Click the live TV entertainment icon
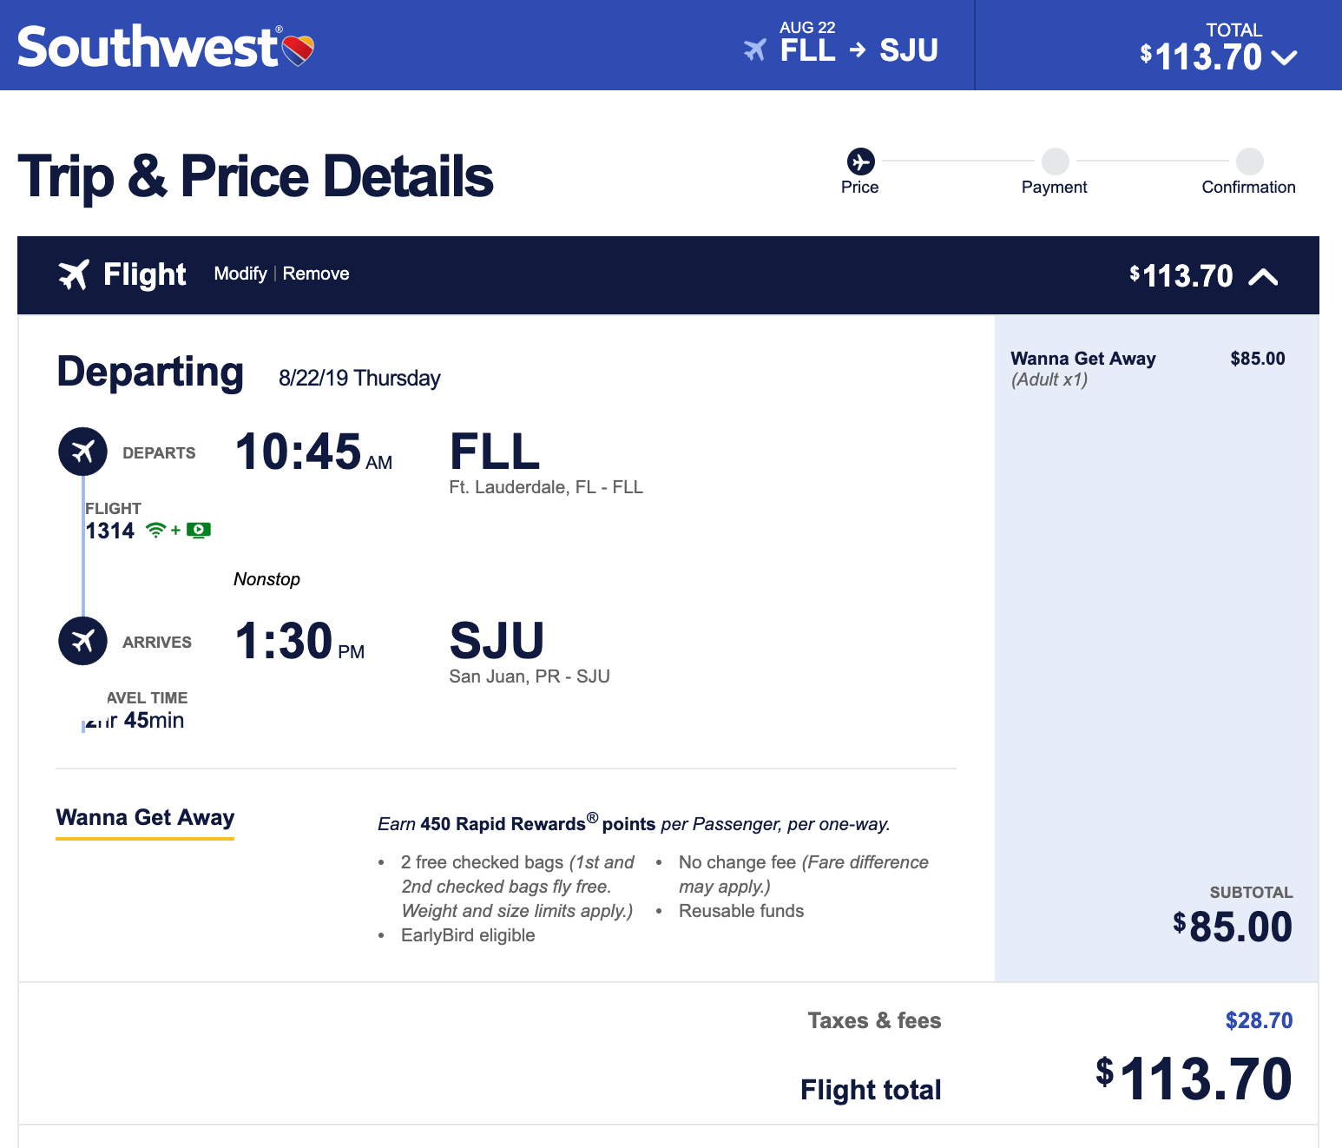The image size is (1342, 1148). (199, 531)
